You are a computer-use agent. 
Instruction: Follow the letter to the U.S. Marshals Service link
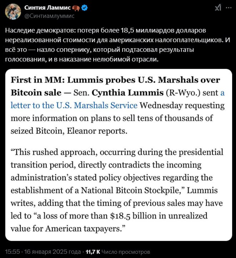[x=74, y=105]
